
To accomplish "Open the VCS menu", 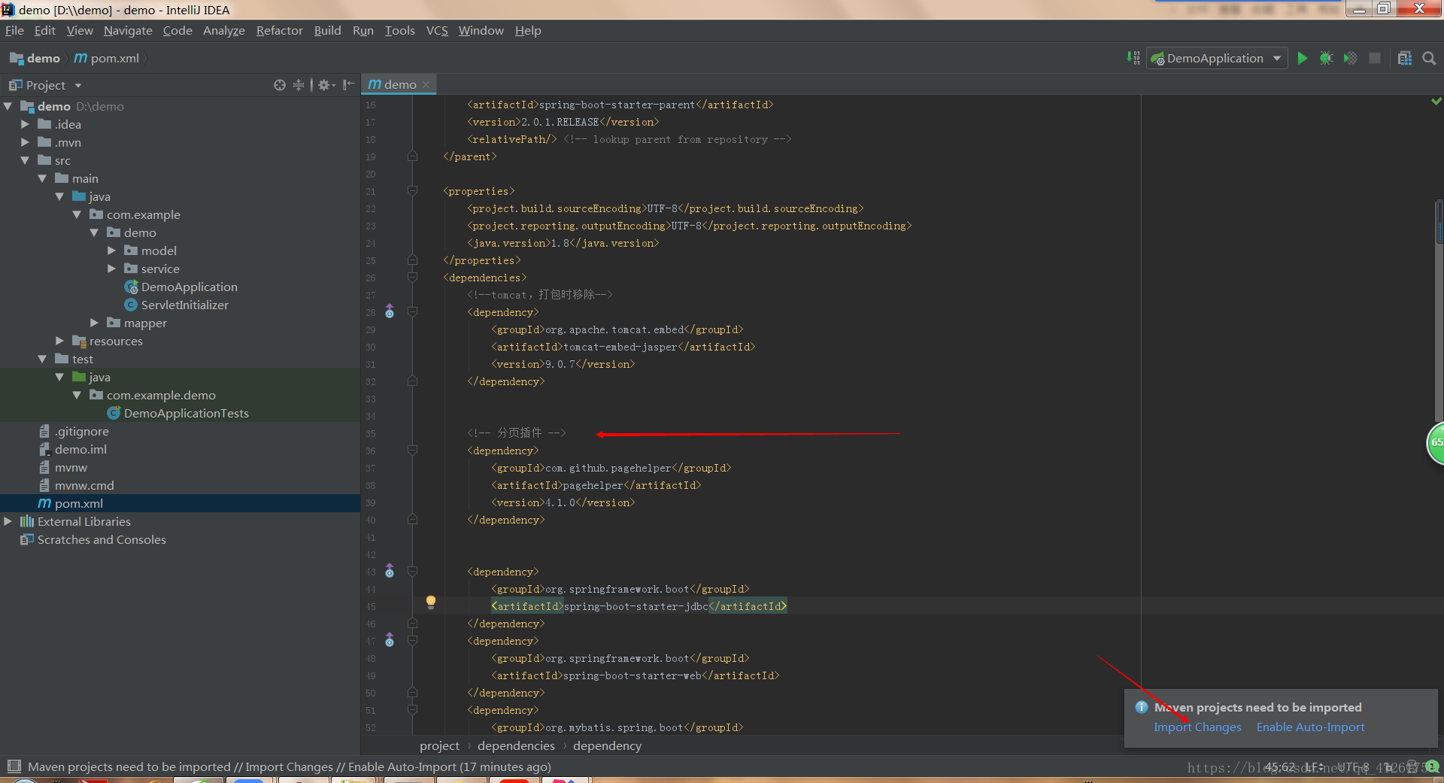I will [x=436, y=31].
